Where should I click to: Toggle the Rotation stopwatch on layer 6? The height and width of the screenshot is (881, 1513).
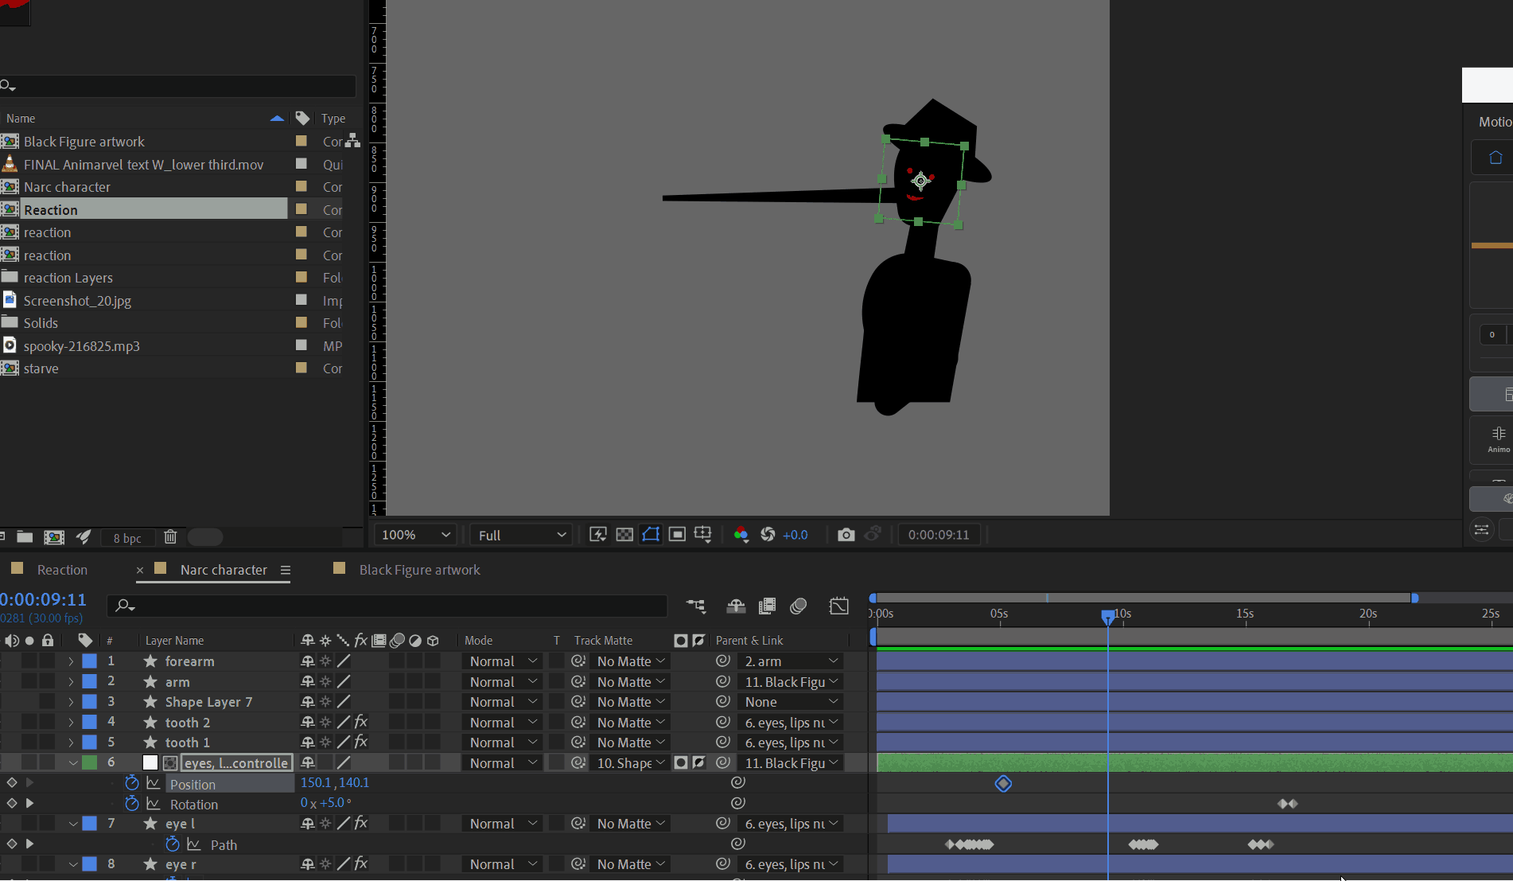[132, 804]
